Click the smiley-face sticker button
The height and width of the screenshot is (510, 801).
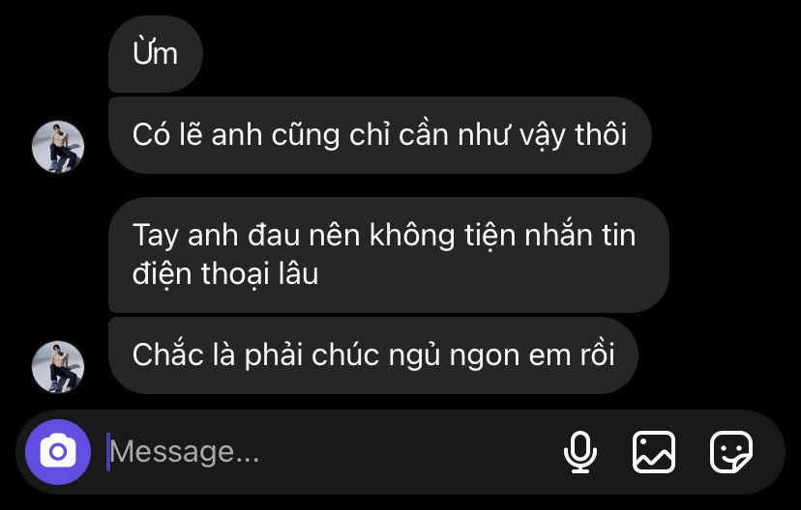(x=731, y=452)
